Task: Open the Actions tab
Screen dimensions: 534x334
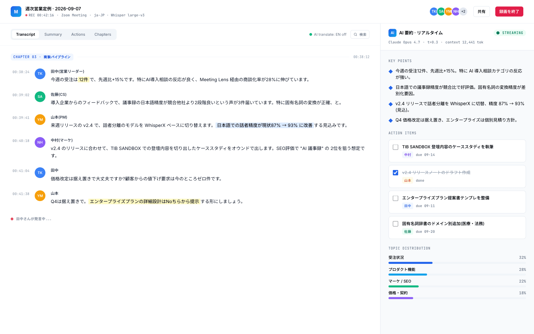Action: point(78,34)
